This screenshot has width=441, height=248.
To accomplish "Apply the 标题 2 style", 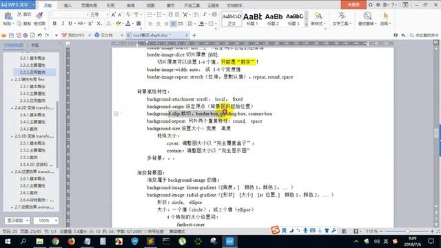I will [273, 19].
